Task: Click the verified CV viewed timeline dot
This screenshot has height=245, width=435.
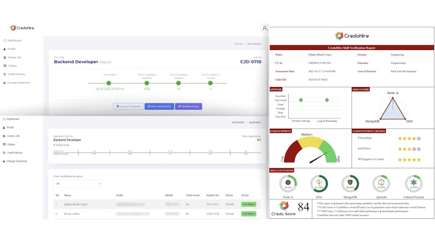Action: pyautogui.click(x=211, y=83)
